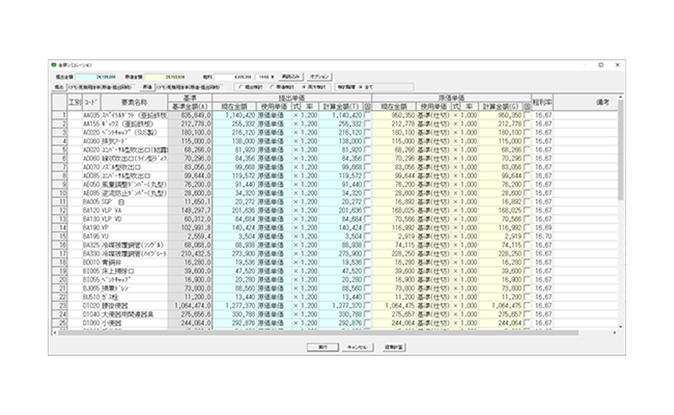Click the 要素名称 column header

[x=134, y=102]
